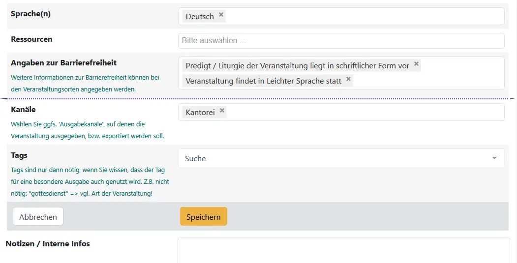Select the Deutsch tag text
This screenshot has height=263, width=517.
click(x=200, y=17)
